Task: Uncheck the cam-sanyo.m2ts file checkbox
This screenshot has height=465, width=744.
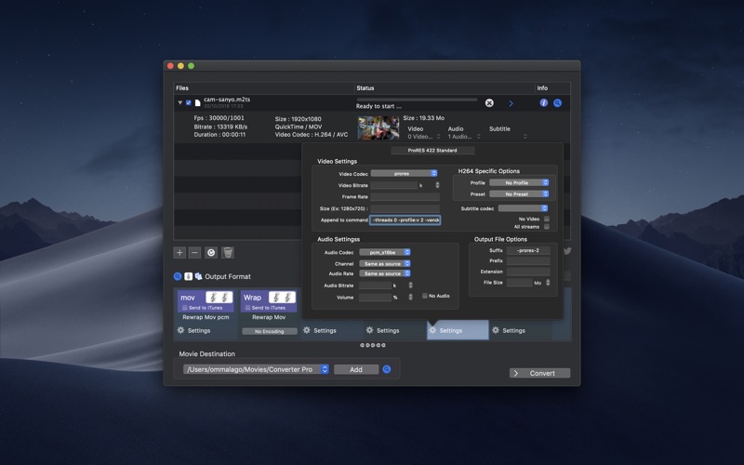Action: 189,103
